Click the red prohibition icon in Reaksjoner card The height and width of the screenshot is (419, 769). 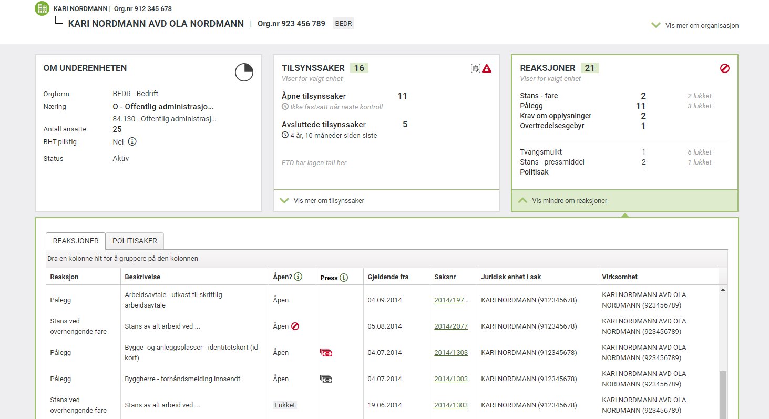click(725, 68)
